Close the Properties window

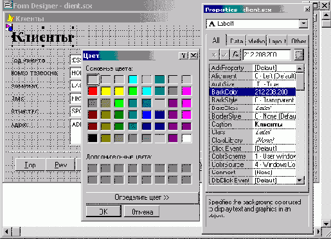tap(307, 10)
